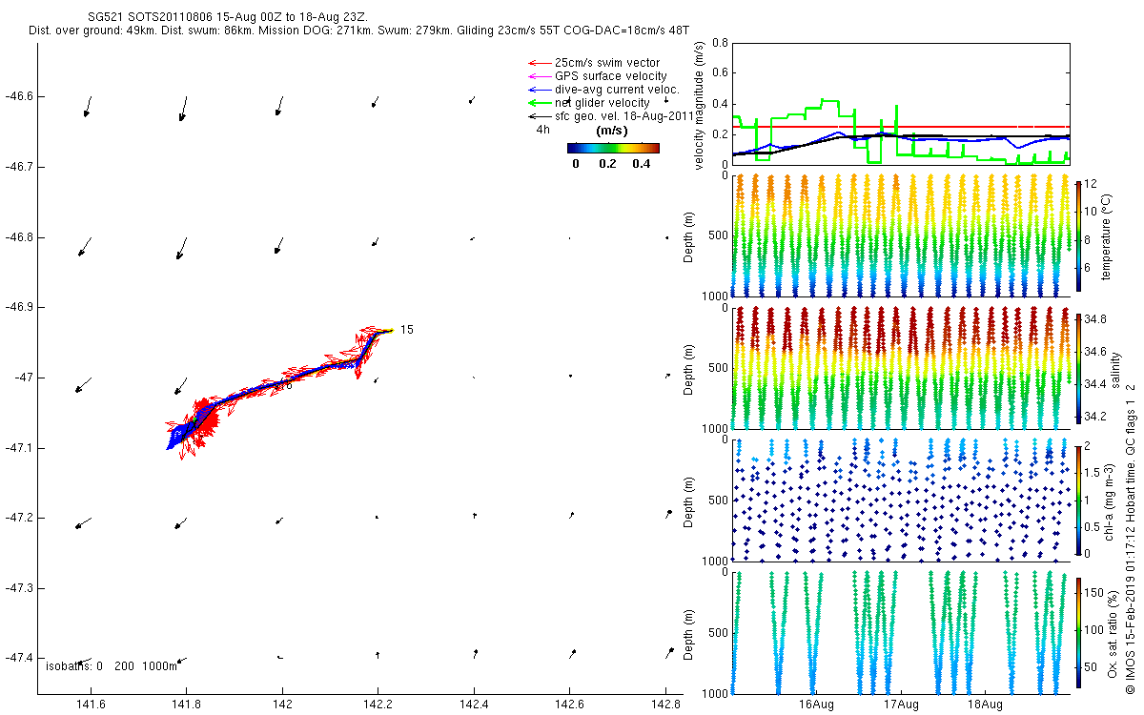Click the latitude tick label -47

[22, 378]
